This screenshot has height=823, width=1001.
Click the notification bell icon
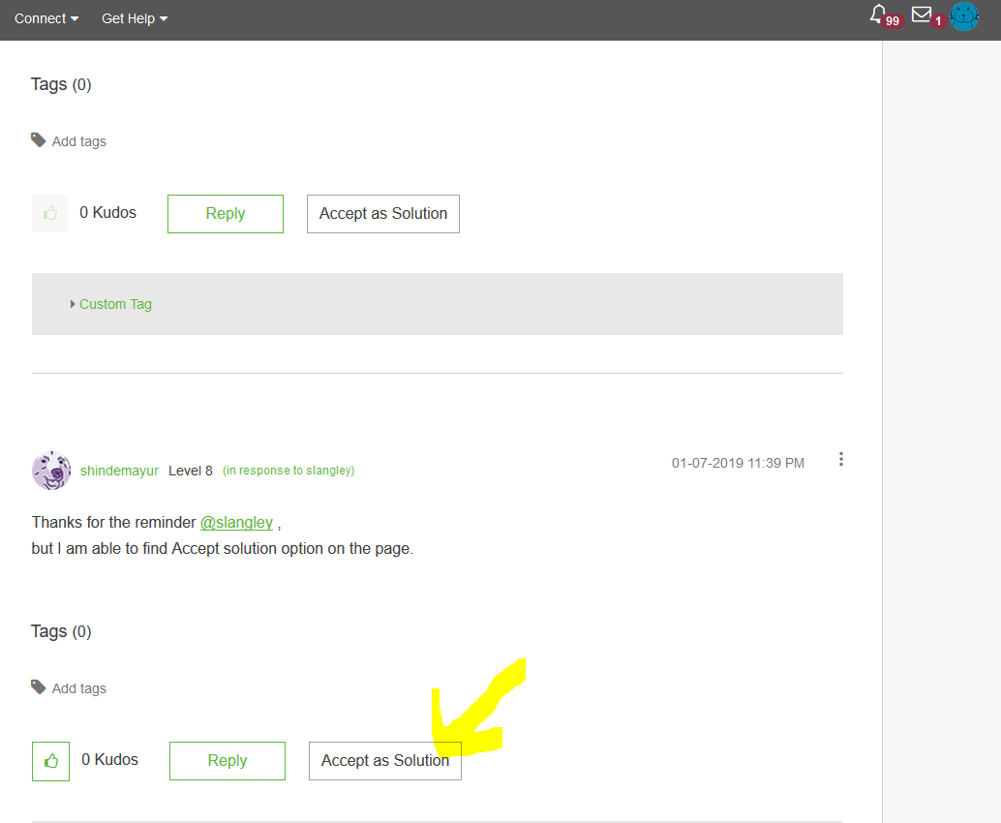point(877,14)
